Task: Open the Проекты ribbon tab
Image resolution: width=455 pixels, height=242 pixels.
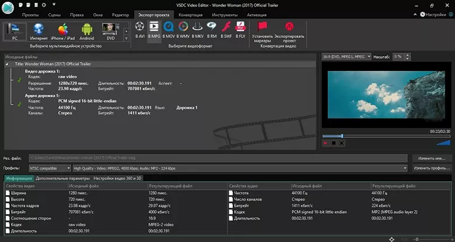Action: tap(30, 15)
